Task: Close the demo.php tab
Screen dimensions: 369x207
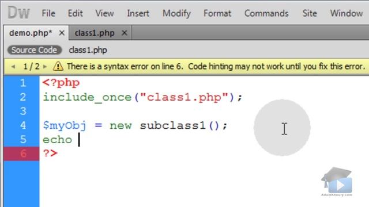Action: [x=62, y=33]
